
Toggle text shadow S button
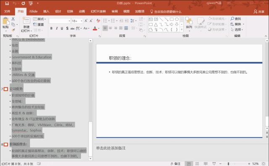point(67,28)
